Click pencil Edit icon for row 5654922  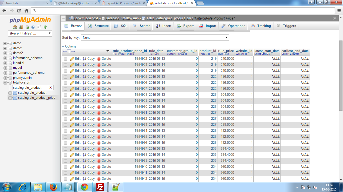72,59
